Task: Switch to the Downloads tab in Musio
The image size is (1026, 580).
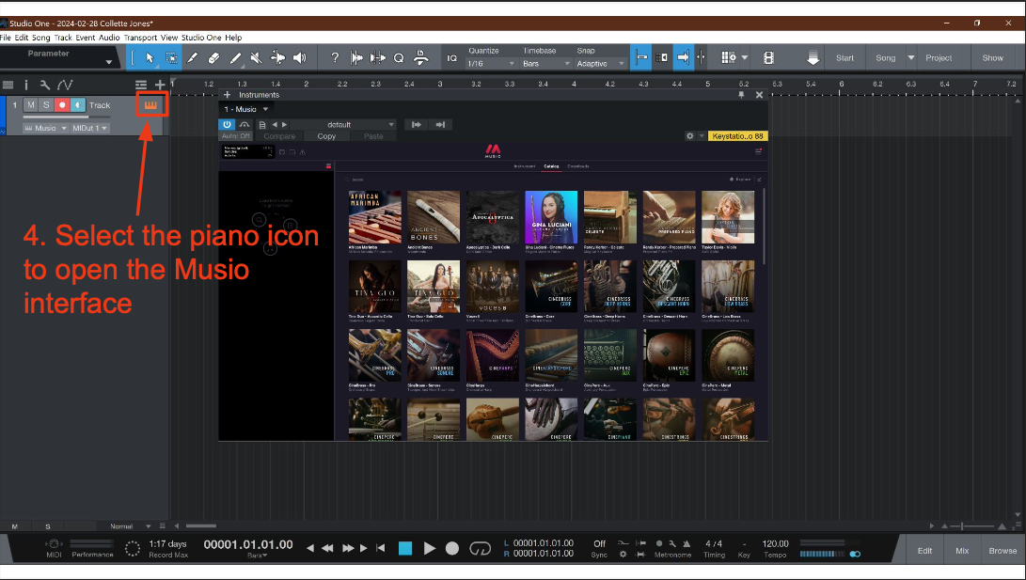Action: click(x=577, y=166)
